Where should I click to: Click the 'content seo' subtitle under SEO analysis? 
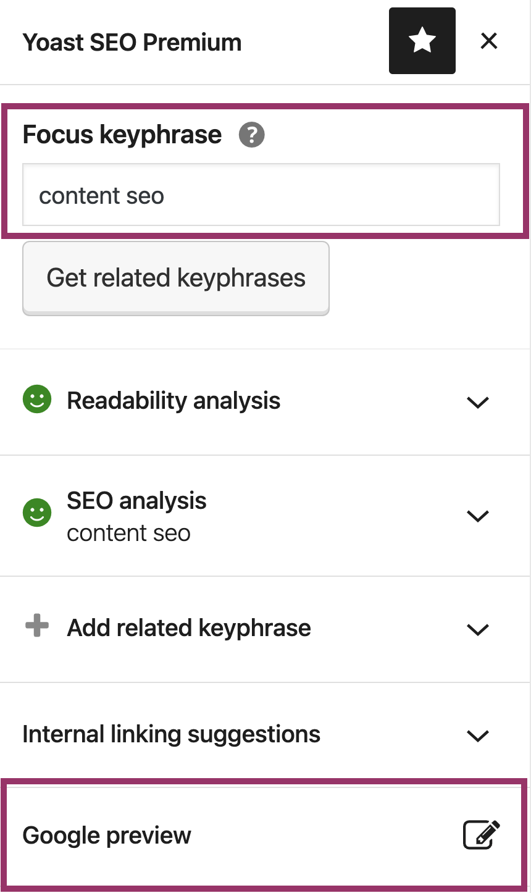click(128, 533)
